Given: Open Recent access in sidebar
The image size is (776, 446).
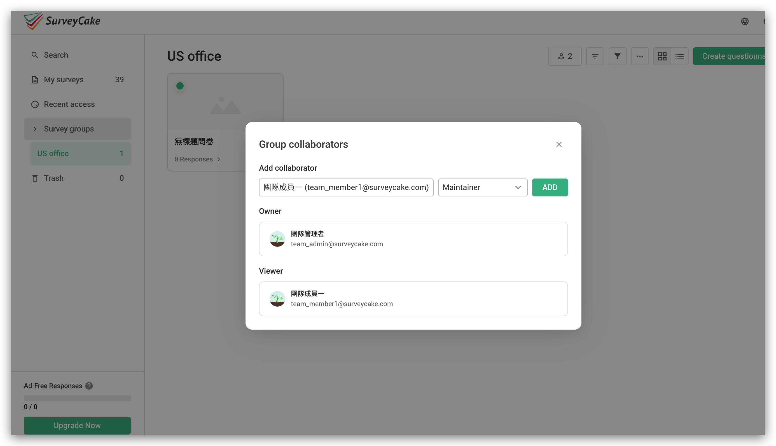Looking at the screenshot, I should pos(77,104).
